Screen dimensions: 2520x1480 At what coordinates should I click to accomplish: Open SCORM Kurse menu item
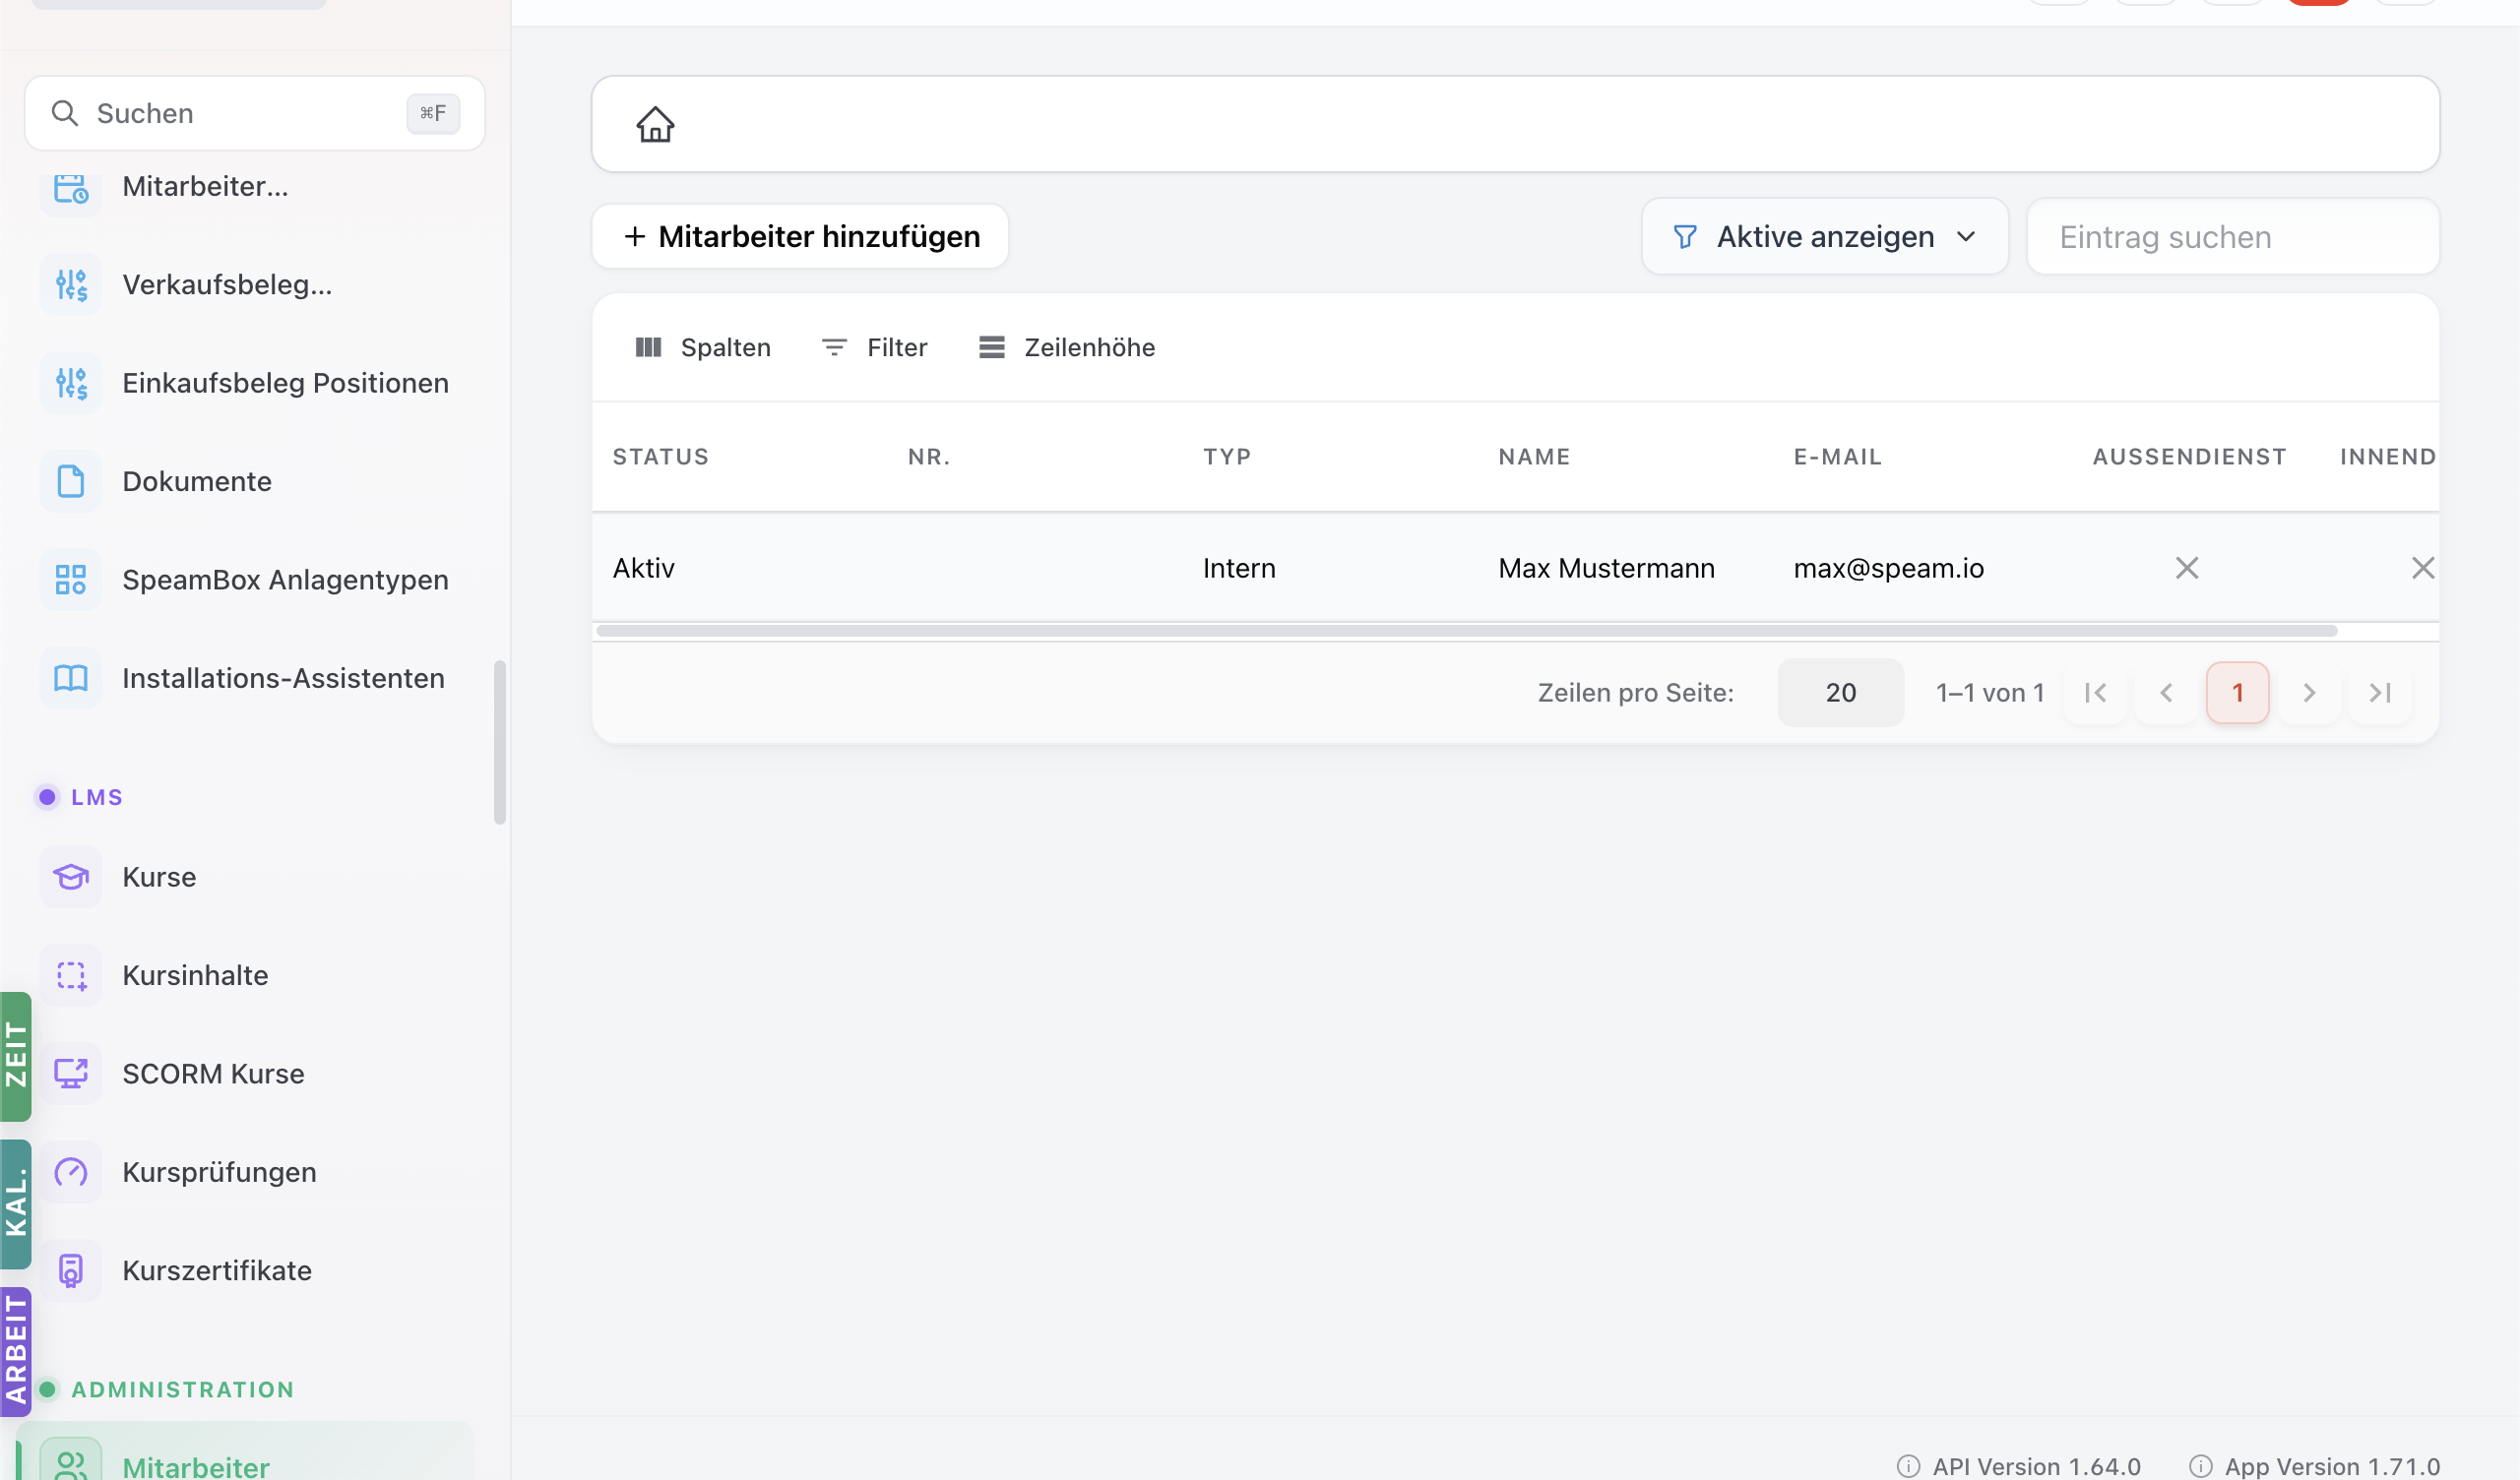point(245,1073)
